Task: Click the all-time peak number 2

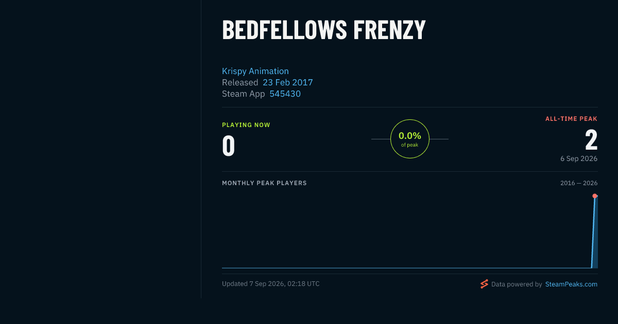Action: coord(591,140)
